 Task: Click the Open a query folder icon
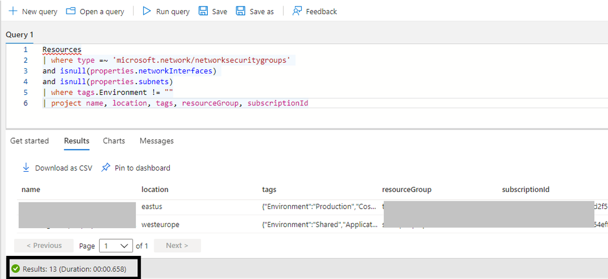[x=71, y=11]
